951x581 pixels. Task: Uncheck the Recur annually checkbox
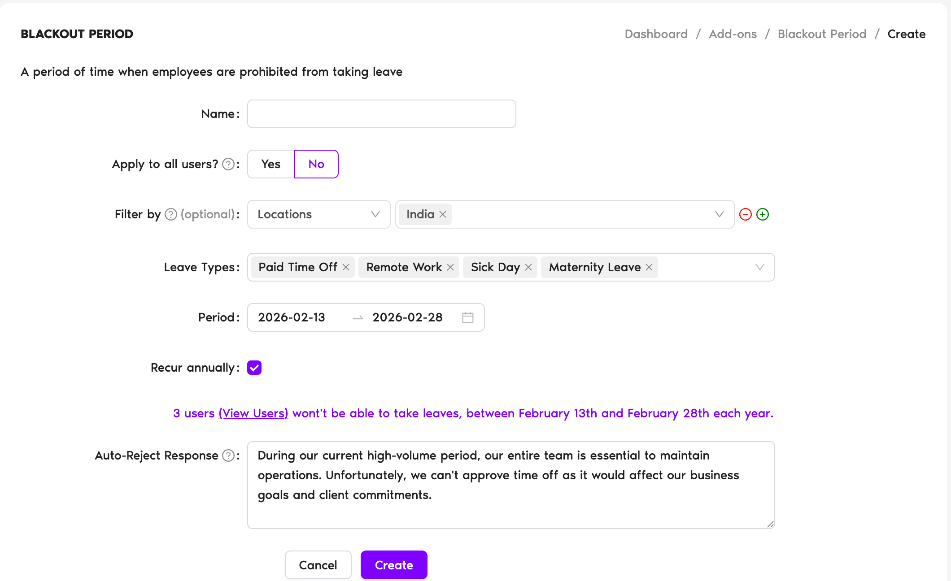click(254, 368)
